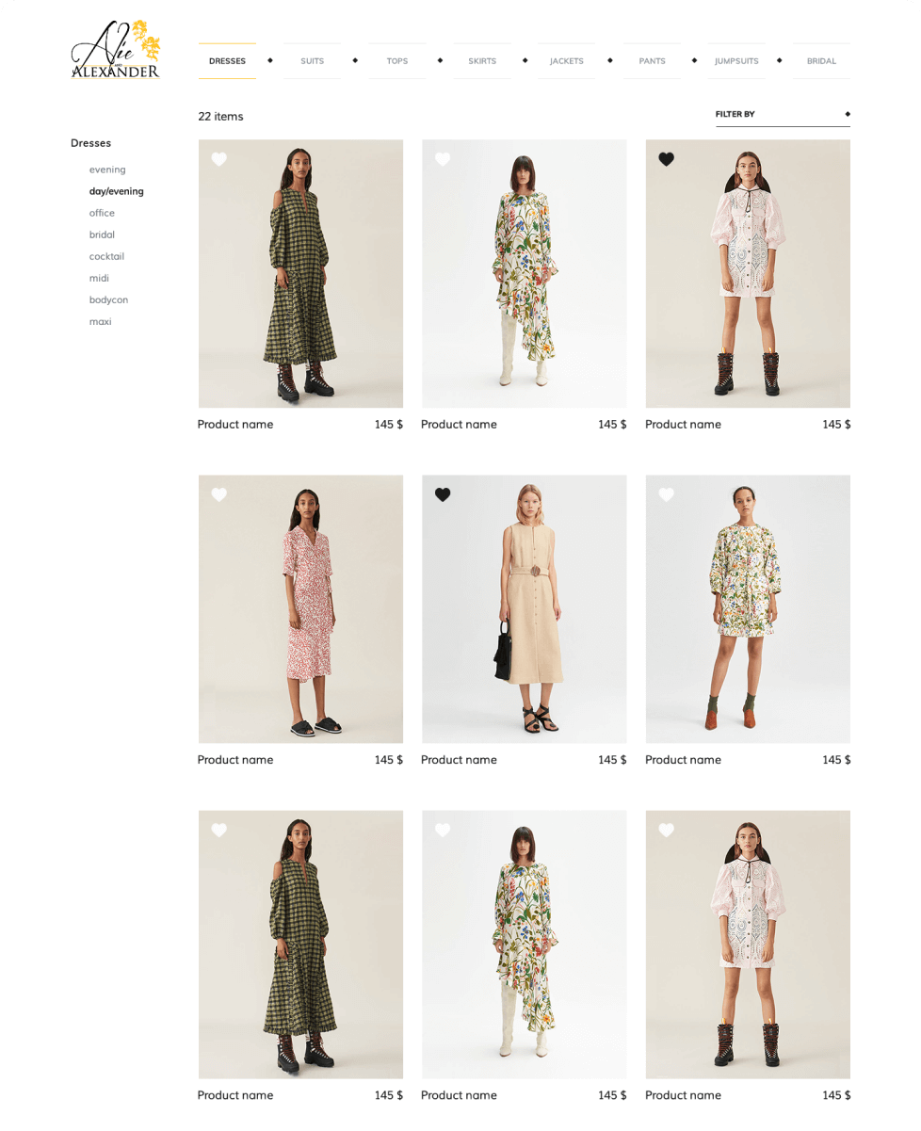The height and width of the screenshot is (1131, 921).
Task: Favorite the green plaid dress in third row
Action: [x=219, y=831]
